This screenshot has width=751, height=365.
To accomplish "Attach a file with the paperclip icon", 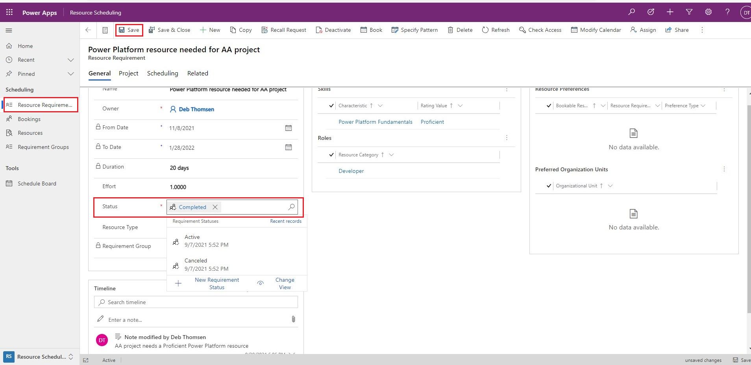I will tap(293, 319).
